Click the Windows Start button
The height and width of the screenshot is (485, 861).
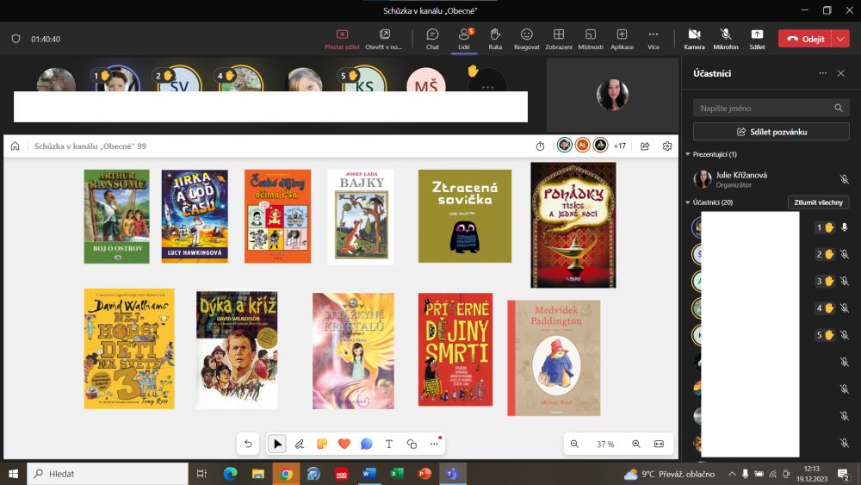tap(13, 474)
